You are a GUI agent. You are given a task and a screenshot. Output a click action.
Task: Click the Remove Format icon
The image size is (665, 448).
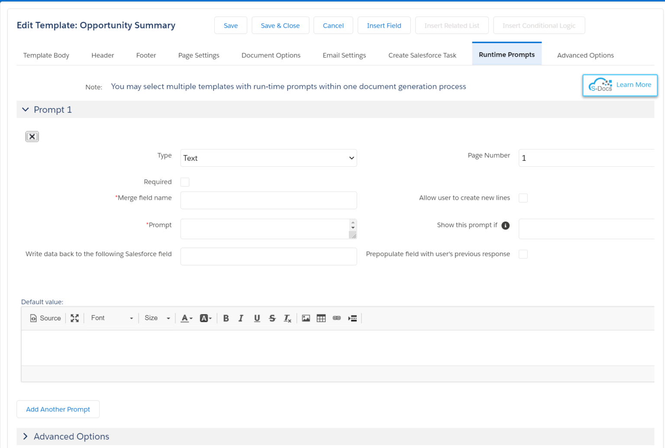click(287, 318)
